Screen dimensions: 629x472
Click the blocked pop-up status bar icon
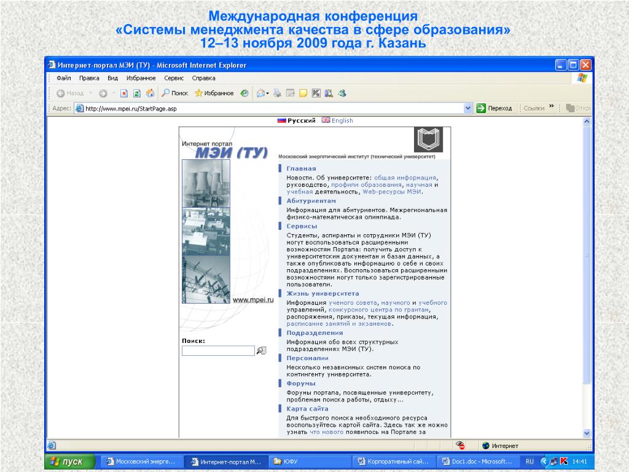pos(460,446)
